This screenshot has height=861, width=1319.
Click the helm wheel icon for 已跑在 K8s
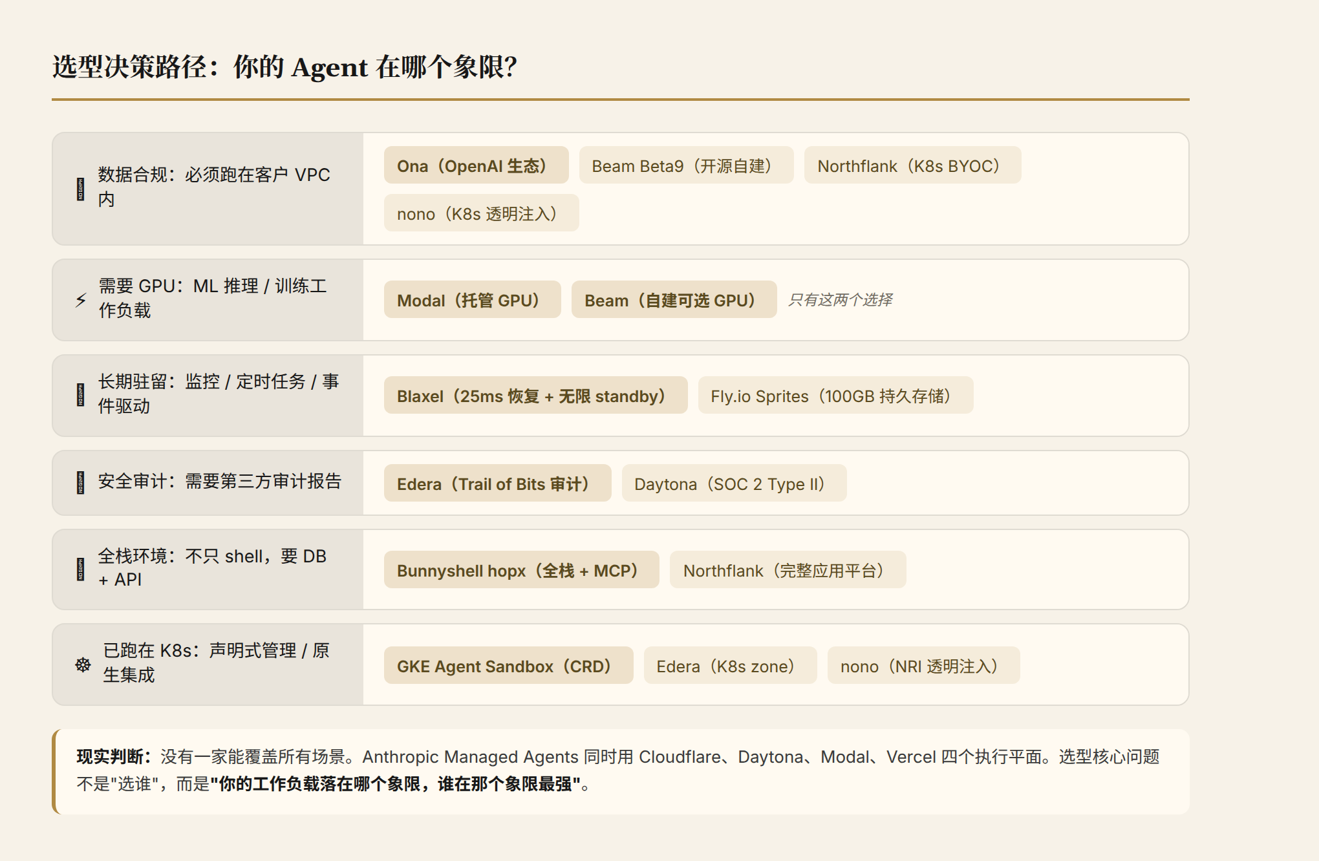coord(83,664)
